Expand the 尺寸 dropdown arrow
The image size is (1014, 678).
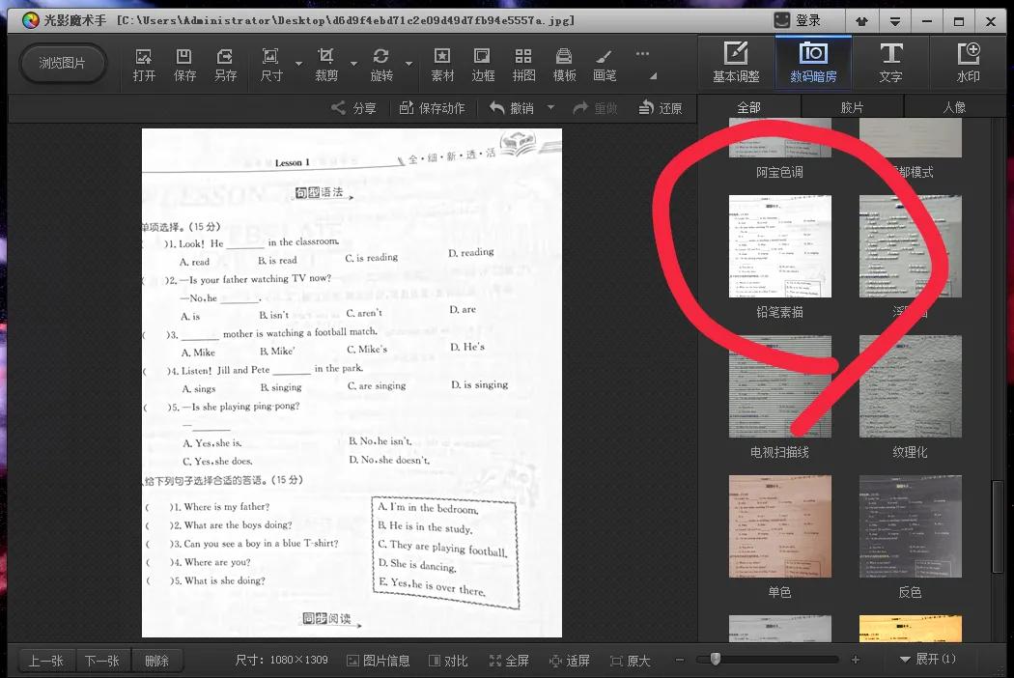point(298,64)
